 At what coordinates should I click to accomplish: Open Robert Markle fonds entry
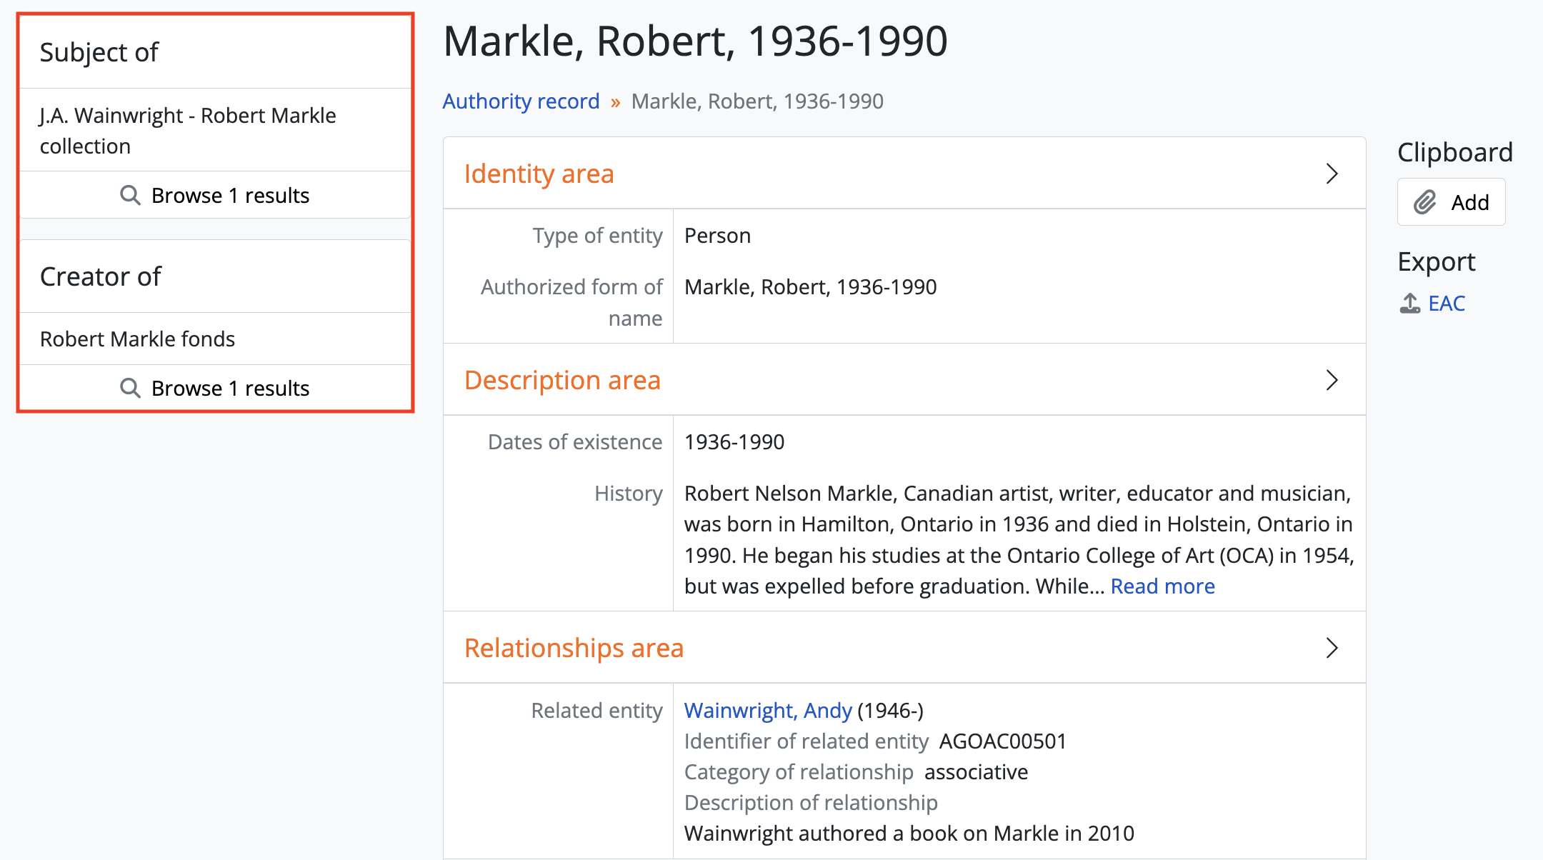(137, 339)
